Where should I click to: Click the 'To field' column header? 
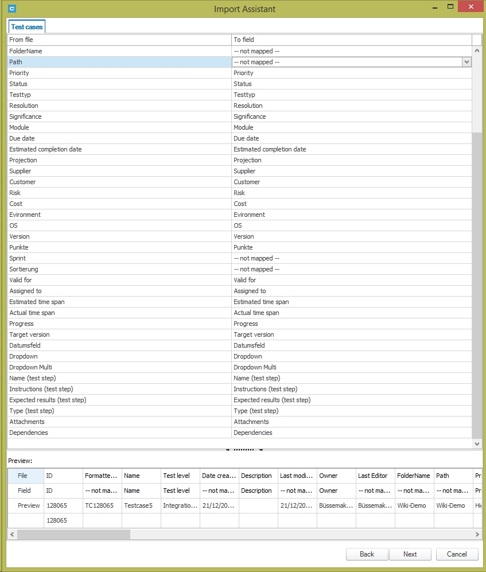(351, 40)
